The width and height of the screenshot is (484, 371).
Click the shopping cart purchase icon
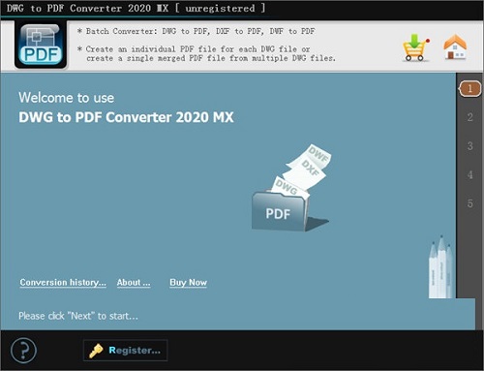click(415, 47)
